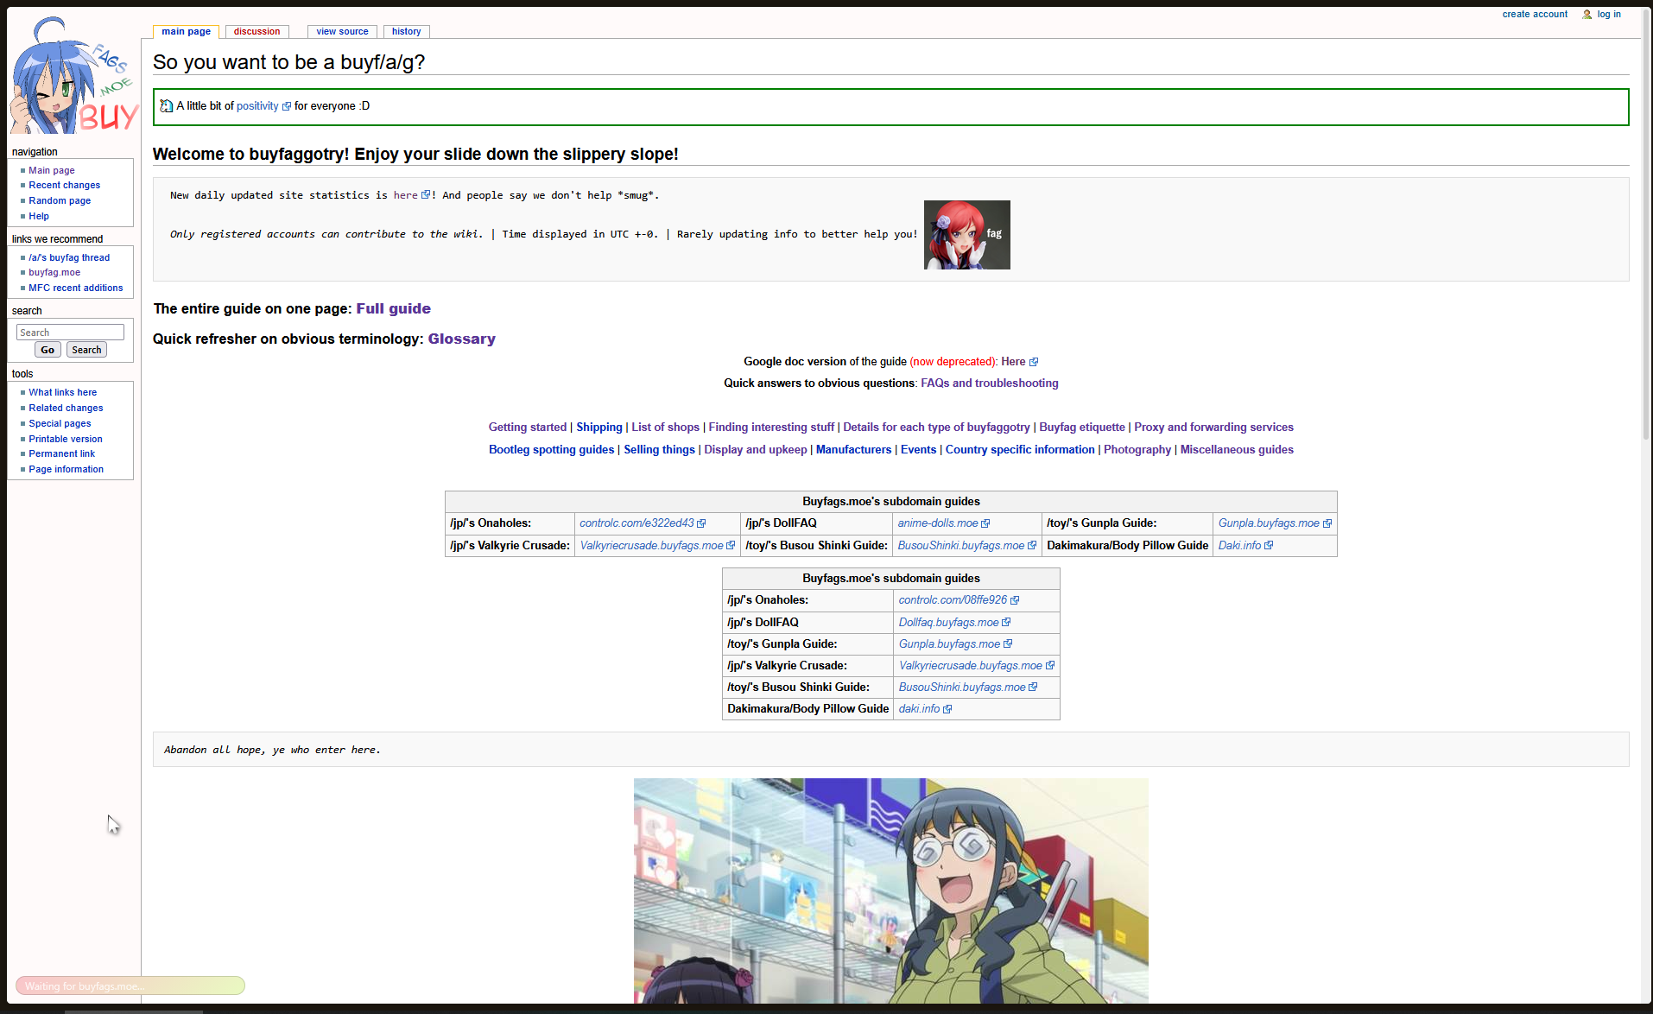
Task: Click the wiki logo image
Action: pos(73,75)
